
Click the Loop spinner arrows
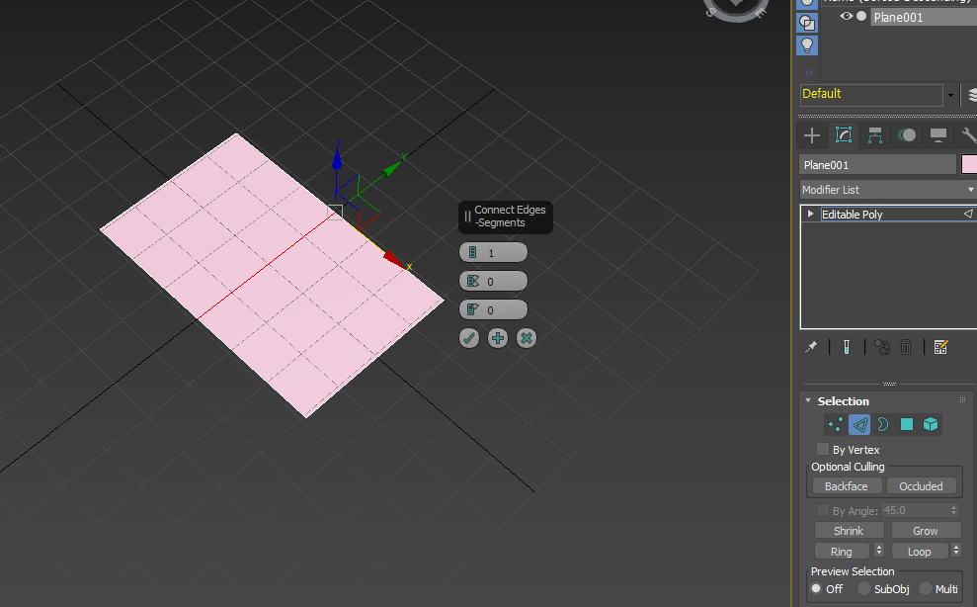click(x=956, y=551)
